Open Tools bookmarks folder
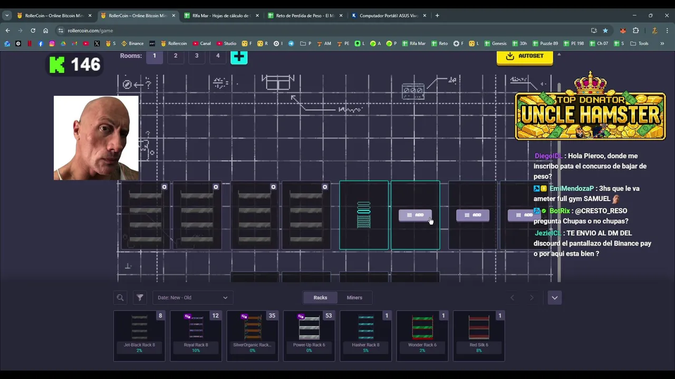 [x=640, y=44]
